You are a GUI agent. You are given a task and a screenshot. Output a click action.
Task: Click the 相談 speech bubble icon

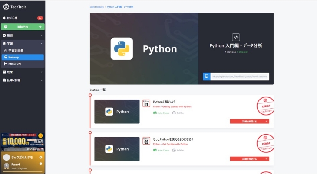pos(4,35)
